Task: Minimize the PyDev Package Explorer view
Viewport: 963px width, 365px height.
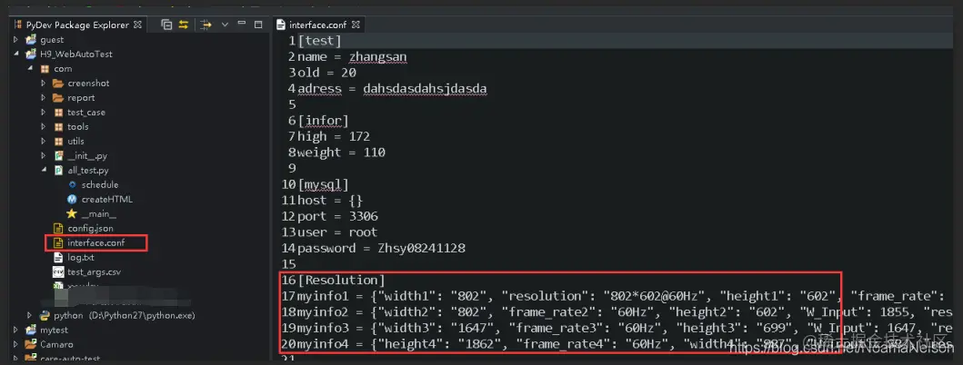Action: click(x=241, y=25)
